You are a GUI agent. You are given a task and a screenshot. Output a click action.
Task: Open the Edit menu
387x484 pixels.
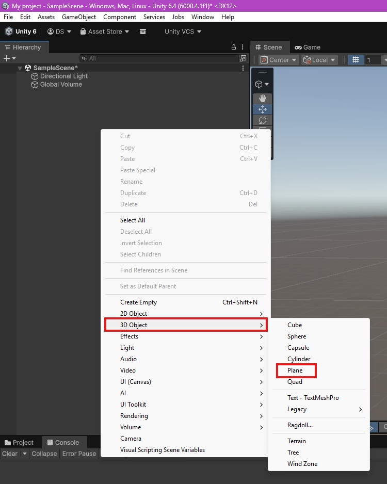(x=25, y=17)
